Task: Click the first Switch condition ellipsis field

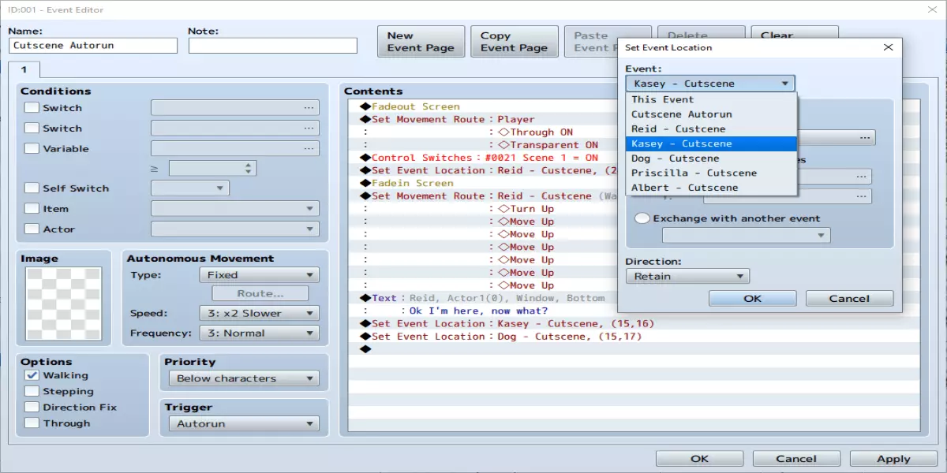Action: point(234,108)
